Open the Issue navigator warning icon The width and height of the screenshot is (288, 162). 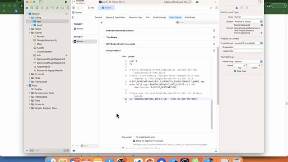tap(47, 8)
